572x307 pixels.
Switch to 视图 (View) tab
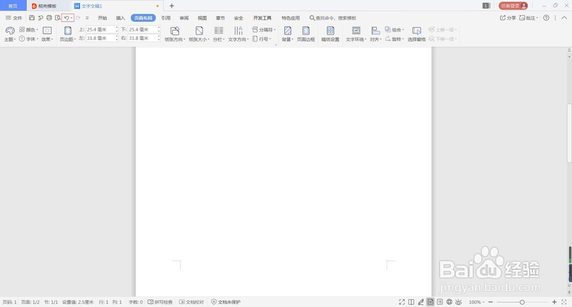click(202, 18)
